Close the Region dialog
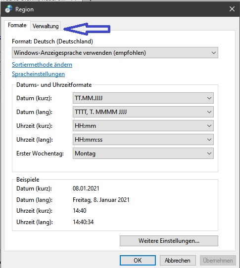Image resolution: width=240 pixels, height=268 pixels. (232, 9)
